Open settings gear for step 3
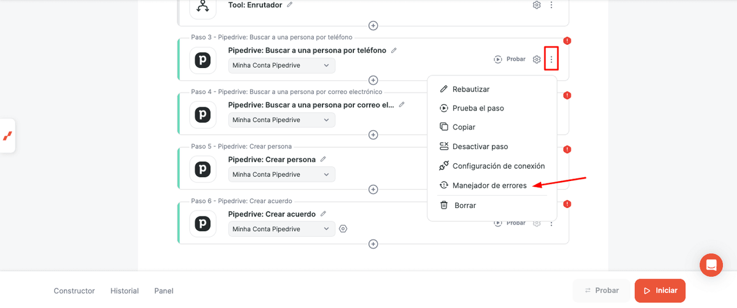The height and width of the screenshot is (308, 737). pos(537,60)
